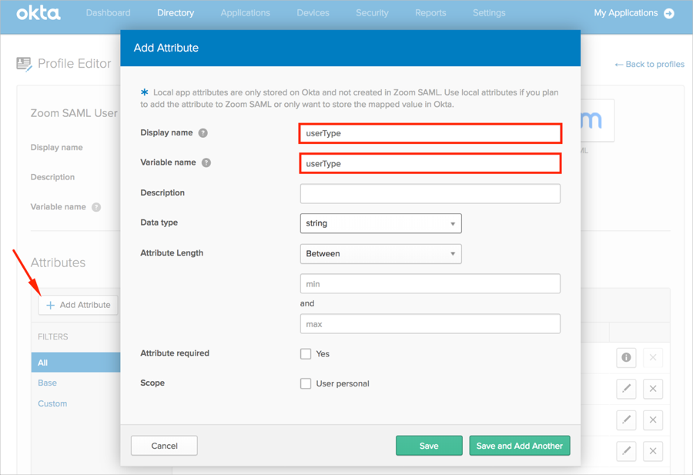Go to the Security menu
693x475 pixels.
tap(372, 13)
